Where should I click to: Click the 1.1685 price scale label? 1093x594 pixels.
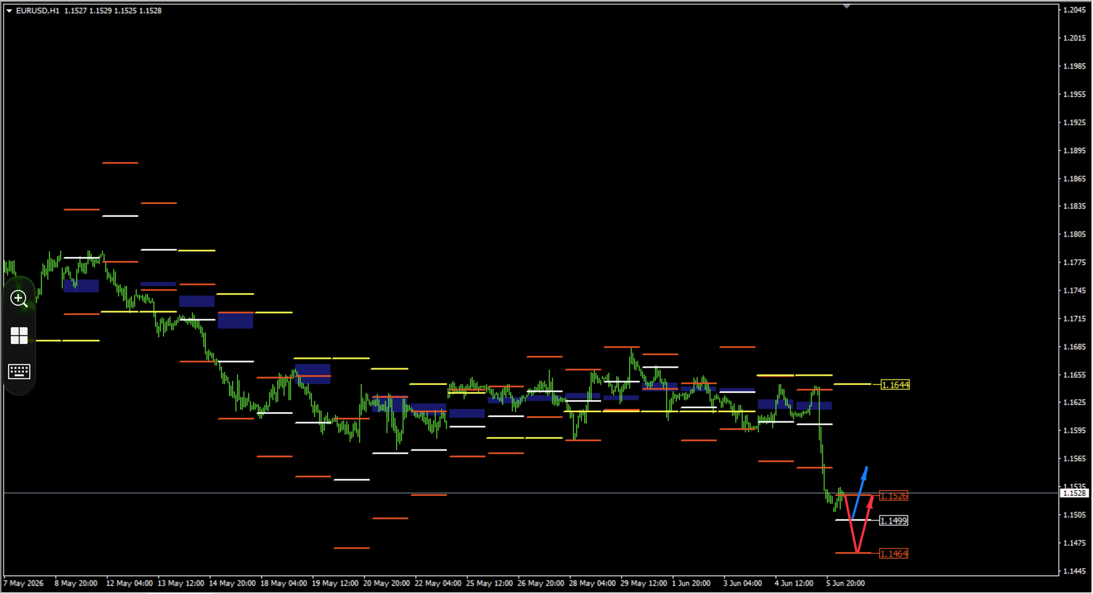(x=1075, y=347)
